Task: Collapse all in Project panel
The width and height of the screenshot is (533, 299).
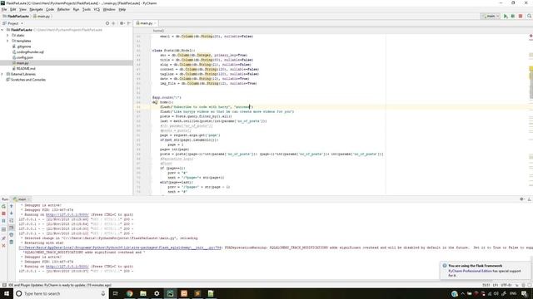Action: (x=114, y=23)
